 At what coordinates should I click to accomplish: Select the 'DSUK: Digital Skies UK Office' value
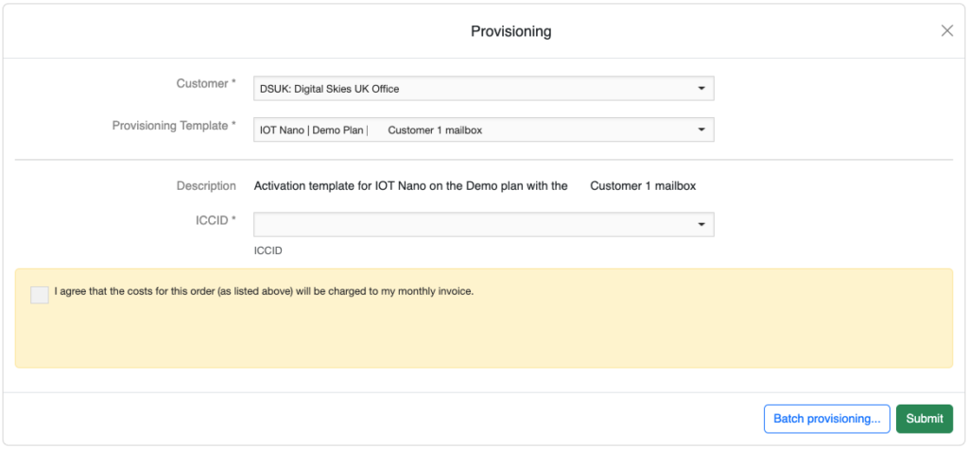[x=330, y=89]
